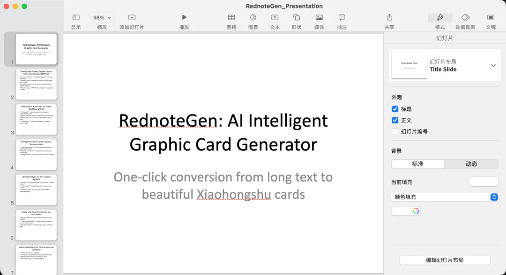Add a comment with 批注 icon
This screenshot has width=506, height=275.
coord(342,17)
